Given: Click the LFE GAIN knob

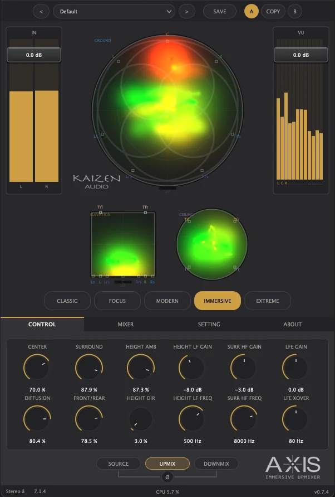Looking at the screenshot, I should (296, 368).
